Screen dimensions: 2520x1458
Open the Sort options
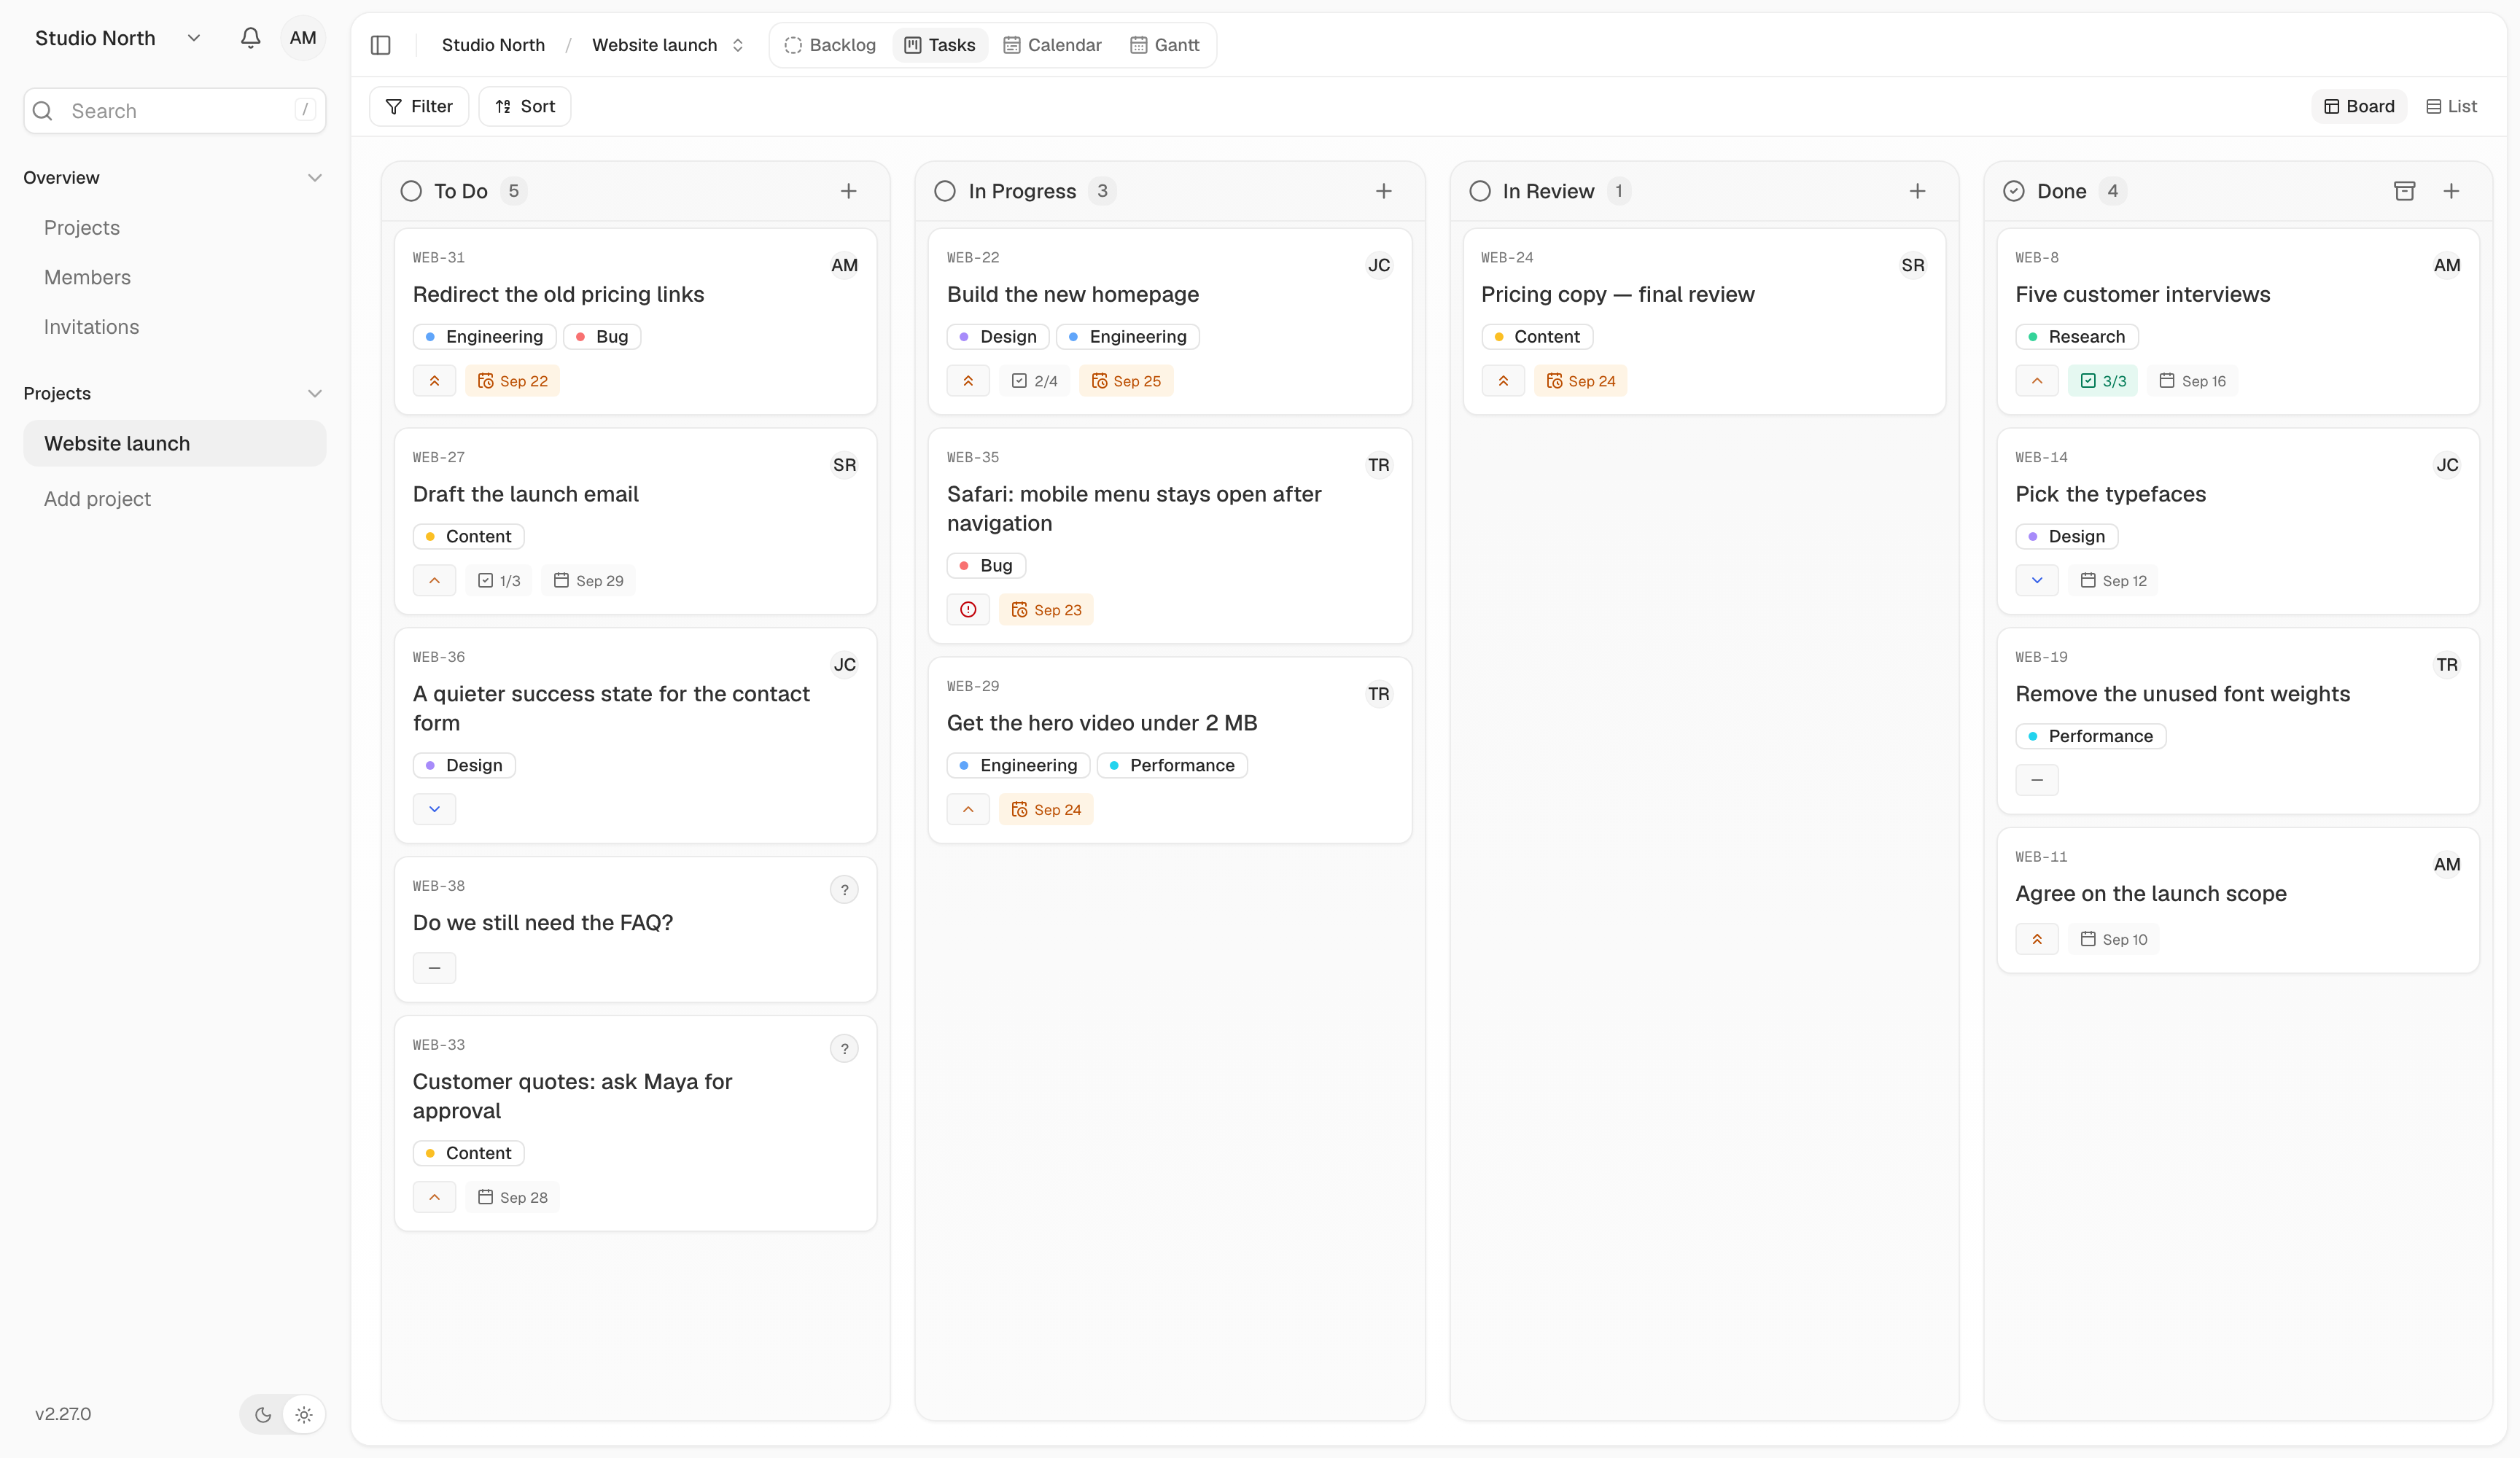(x=524, y=106)
